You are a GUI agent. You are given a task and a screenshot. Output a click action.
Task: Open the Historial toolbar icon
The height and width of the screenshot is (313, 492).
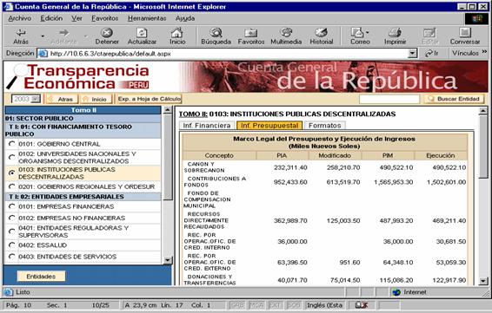coord(322,33)
